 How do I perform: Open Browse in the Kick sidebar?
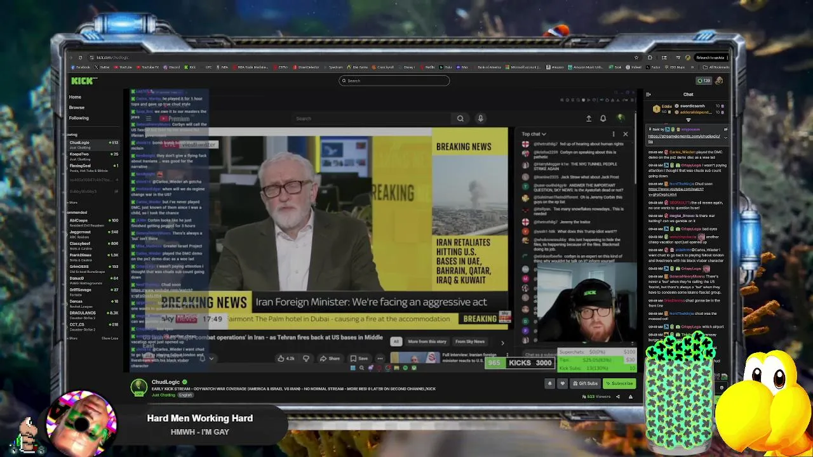click(x=77, y=107)
